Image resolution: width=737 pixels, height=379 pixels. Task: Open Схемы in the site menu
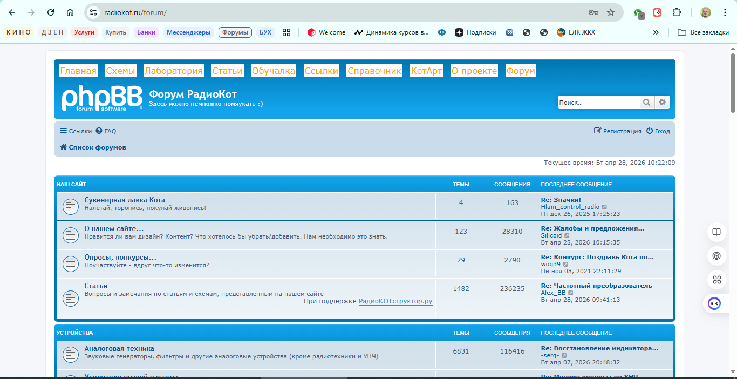pos(120,71)
